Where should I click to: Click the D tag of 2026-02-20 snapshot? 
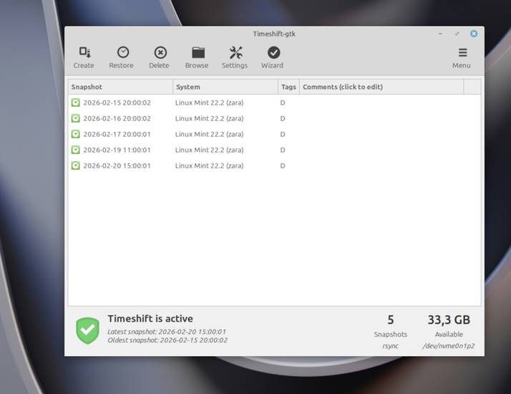coord(283,165)
